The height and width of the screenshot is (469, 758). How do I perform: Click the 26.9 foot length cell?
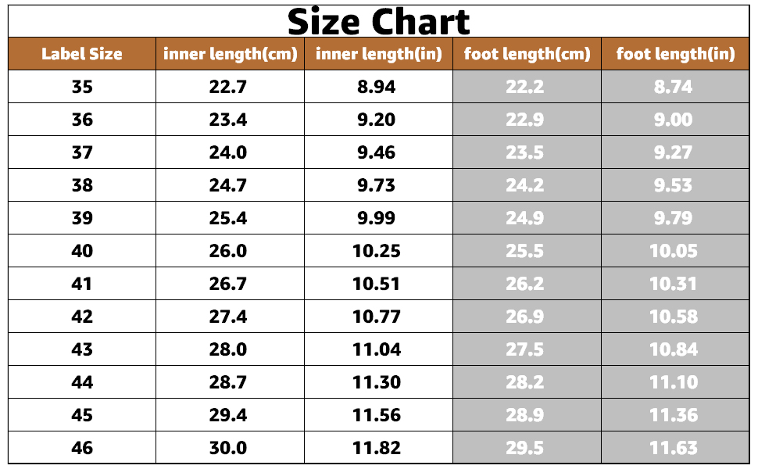[525, 317]
